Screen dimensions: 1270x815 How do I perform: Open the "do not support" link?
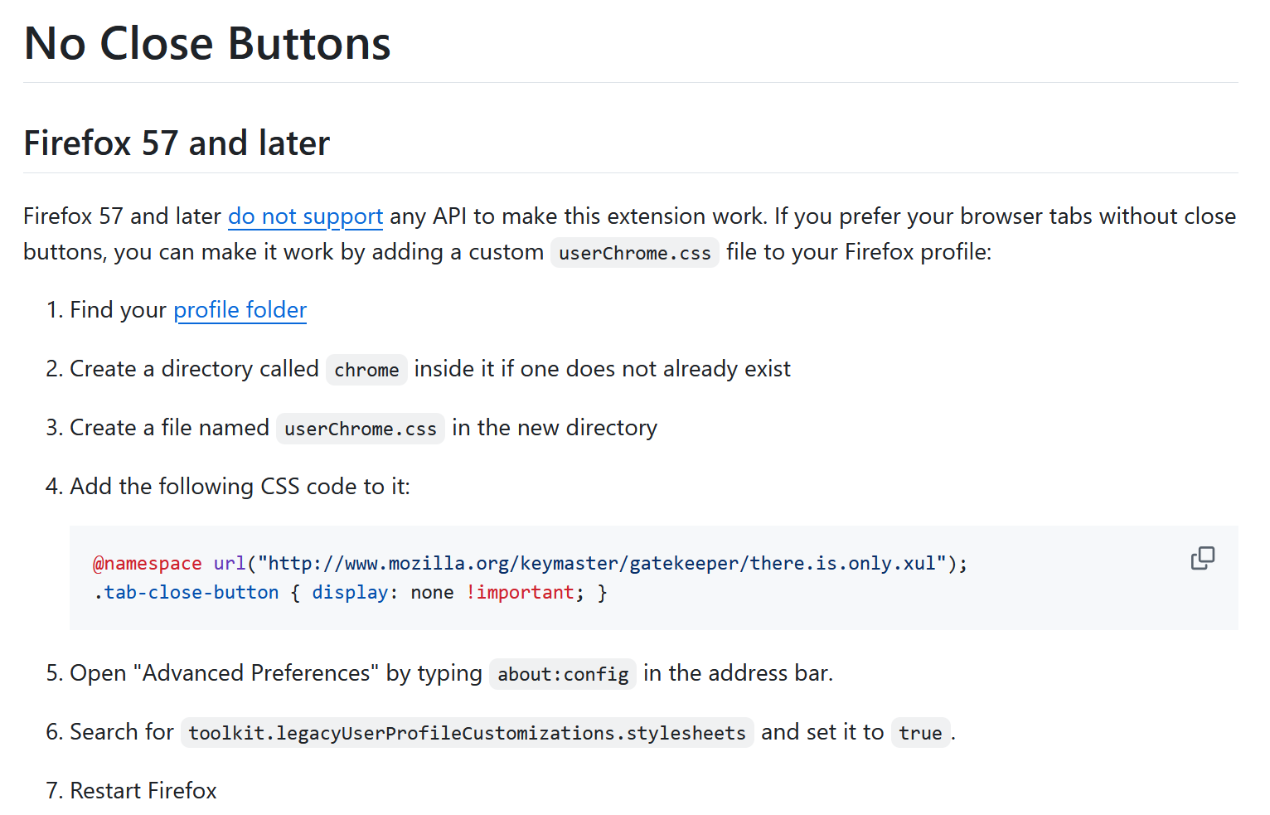(305, 216)
